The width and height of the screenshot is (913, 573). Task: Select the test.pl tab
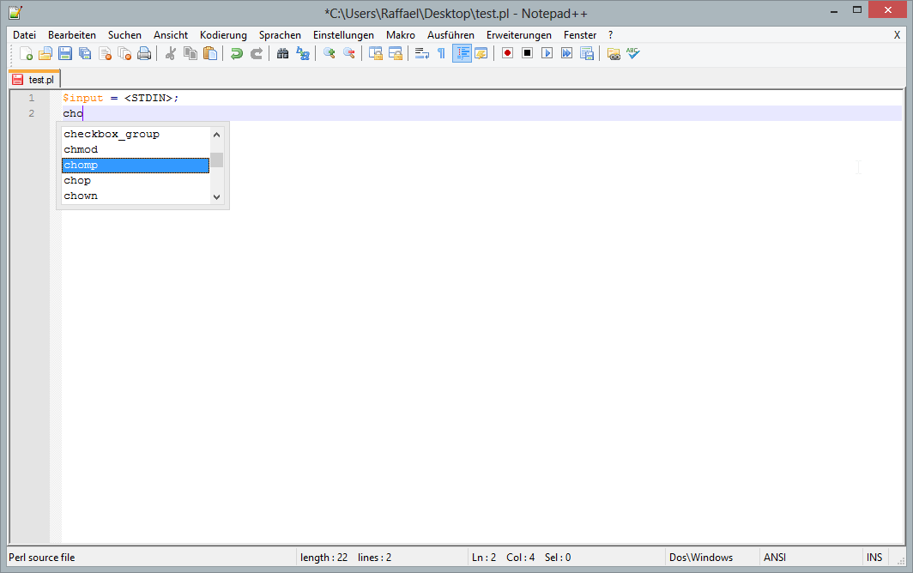tap(34, 78)
